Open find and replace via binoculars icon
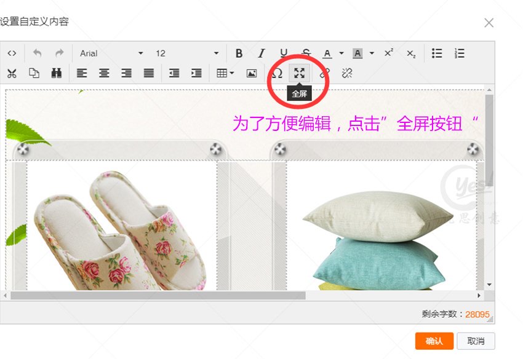 point(55,73)
